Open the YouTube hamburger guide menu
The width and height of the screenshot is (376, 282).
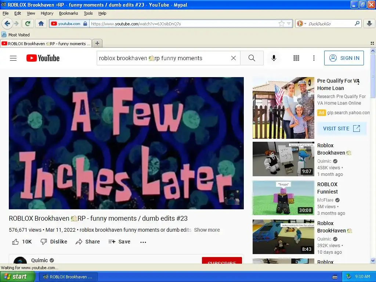click(x=13, y=58)
